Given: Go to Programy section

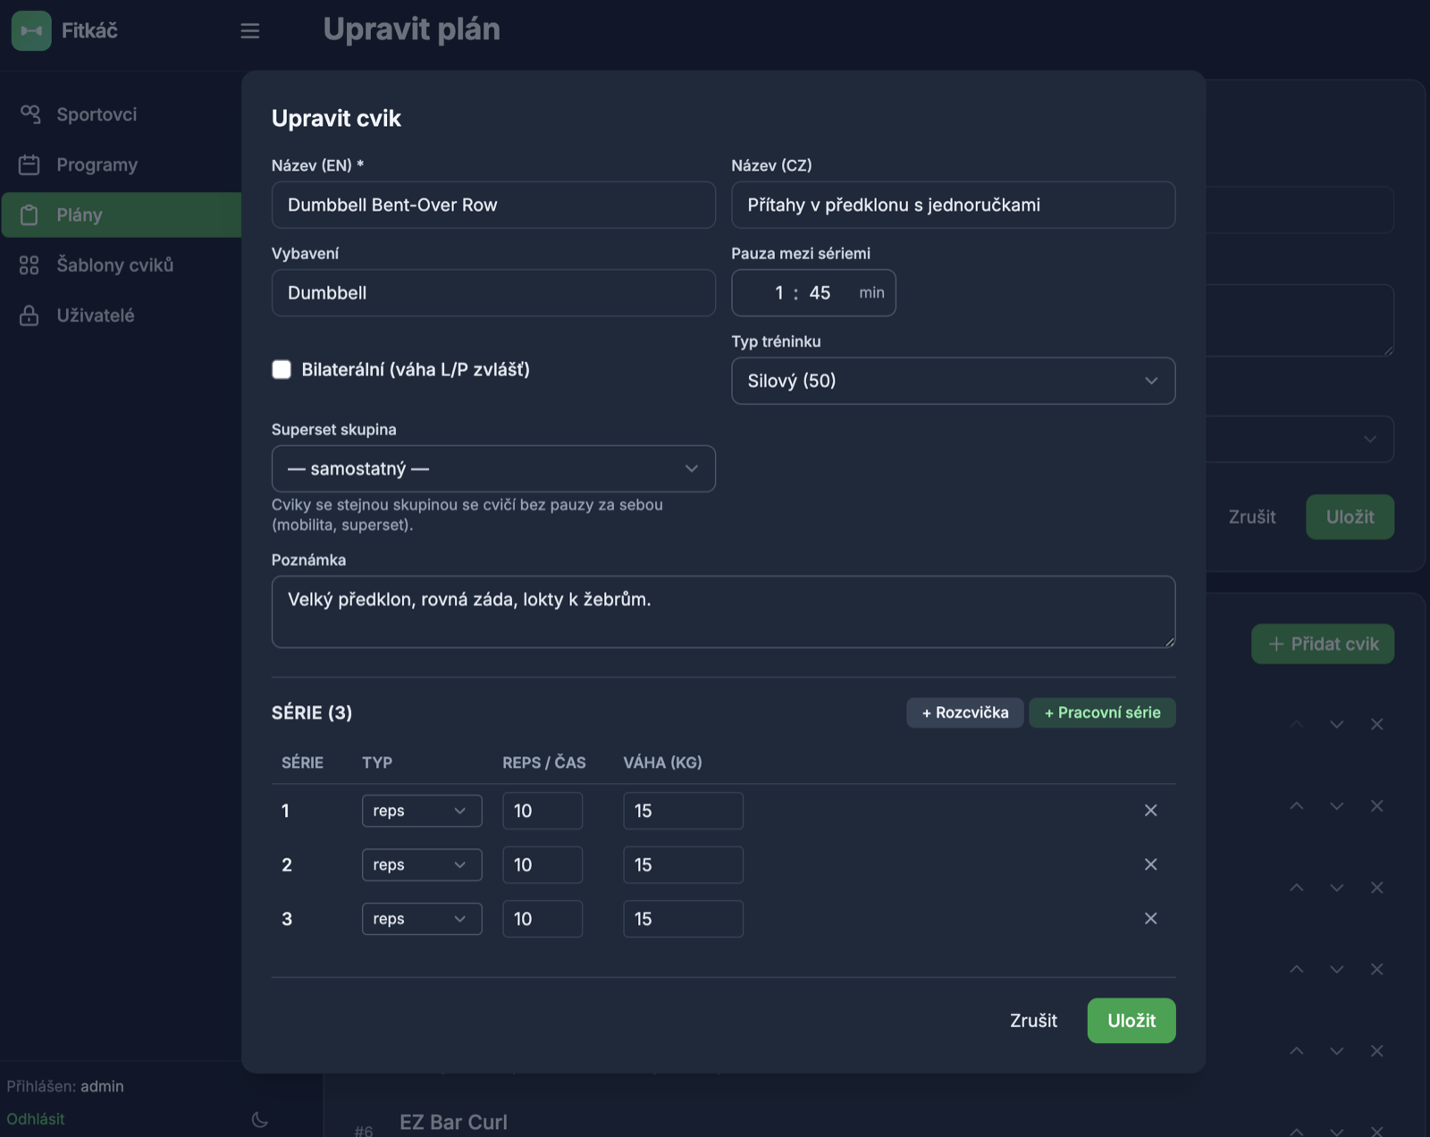Looking at the screenshot, I should click(122, 164).
